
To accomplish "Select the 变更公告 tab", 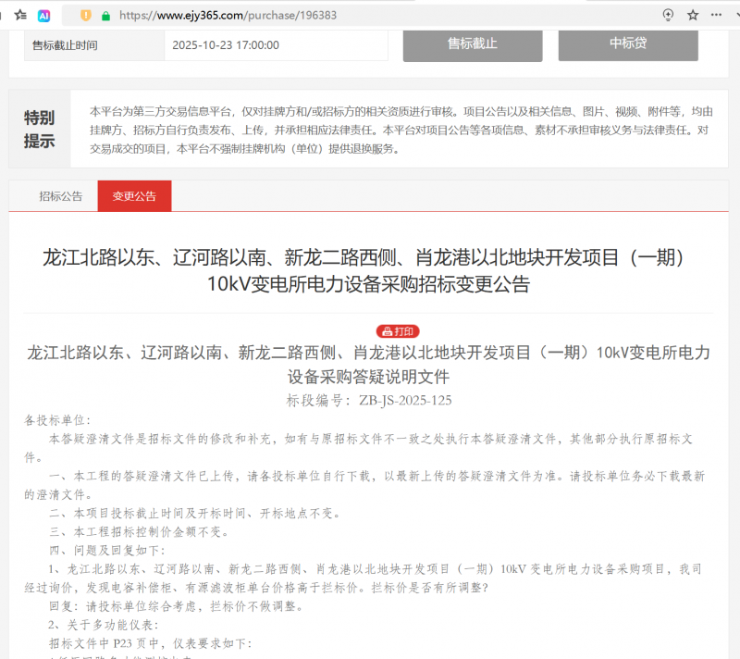I will pos(134,196).
